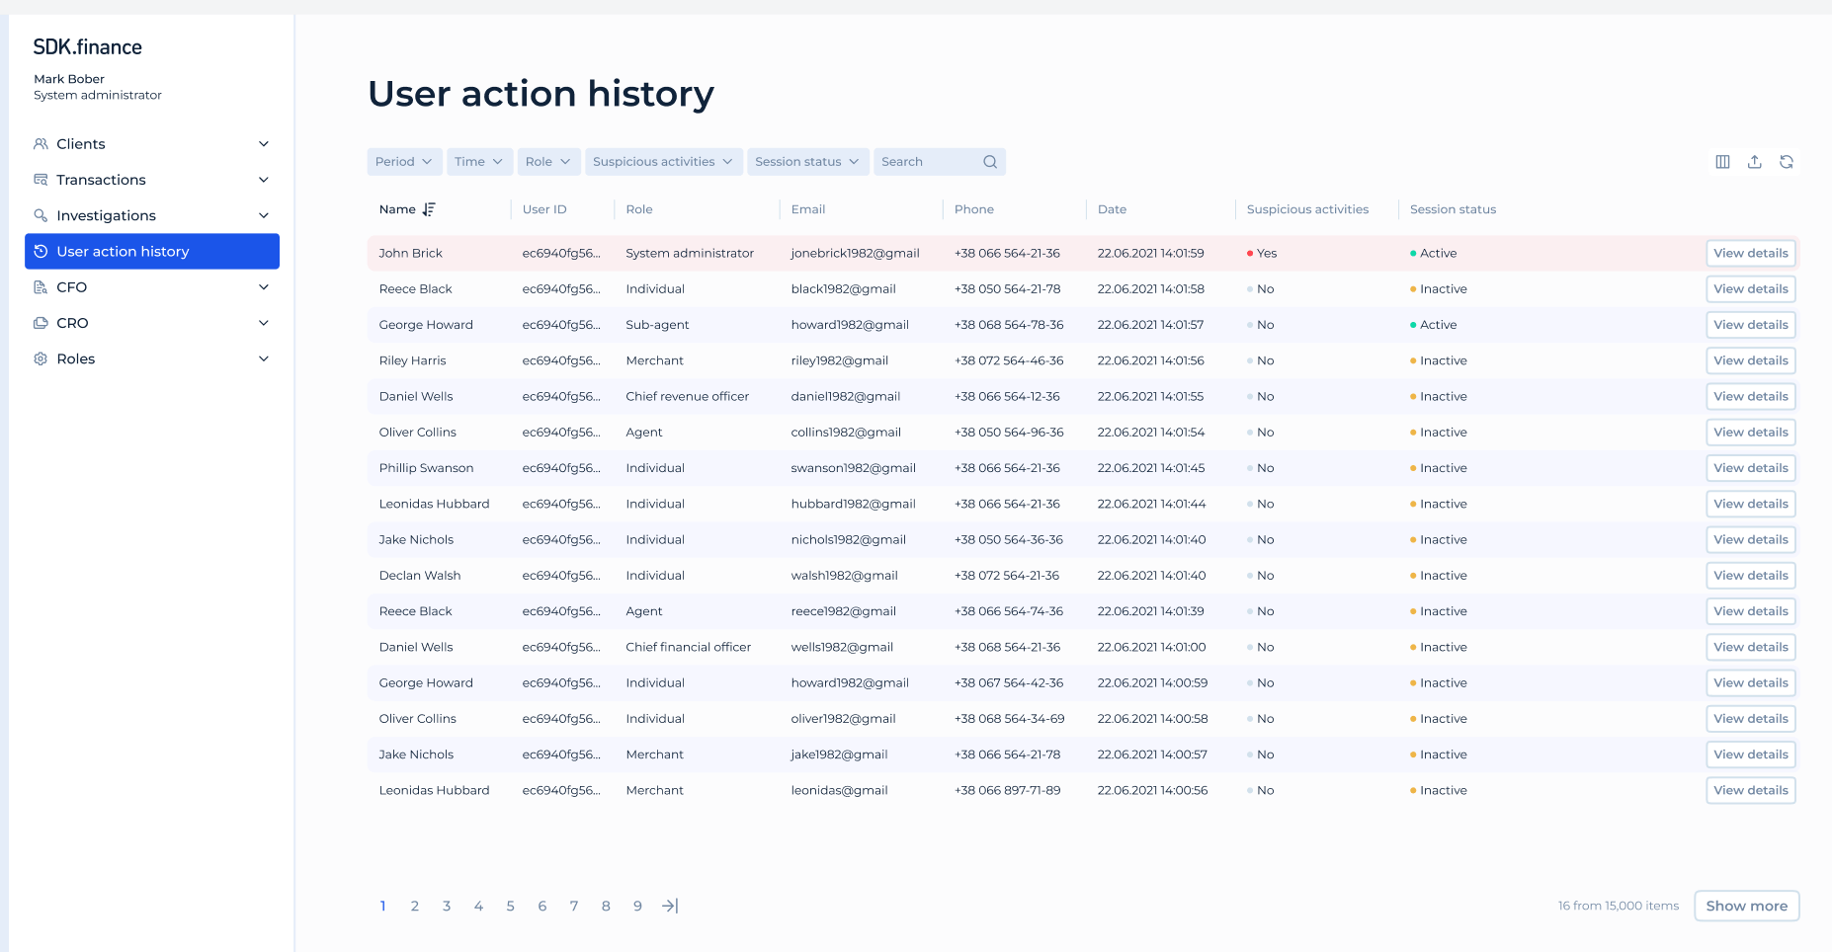This screenshot has width=1832, height=952.
Task: Select the User action history clock icon
Action: 40,251
